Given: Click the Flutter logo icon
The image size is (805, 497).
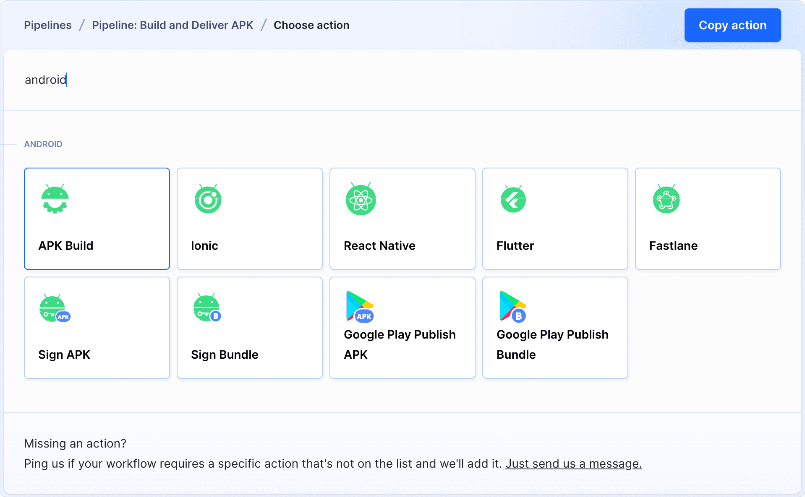Looking at the screenshot, I should [513, 199].
